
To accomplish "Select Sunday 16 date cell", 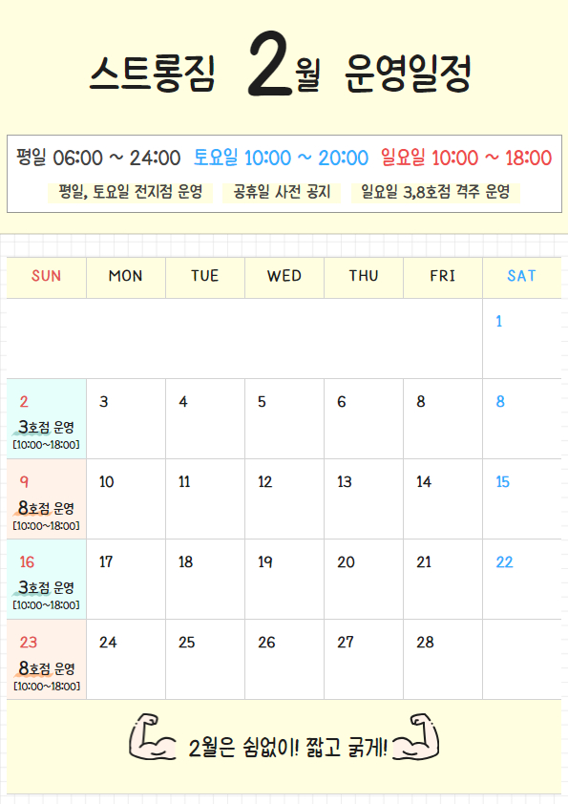I will pos(46,580).
